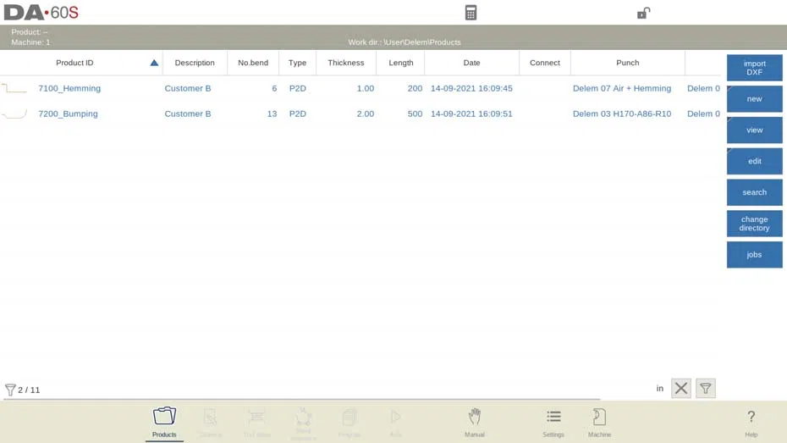Switch to Manual mode hand icon
The width and height of the screenshot is (787, 443).
474,423
